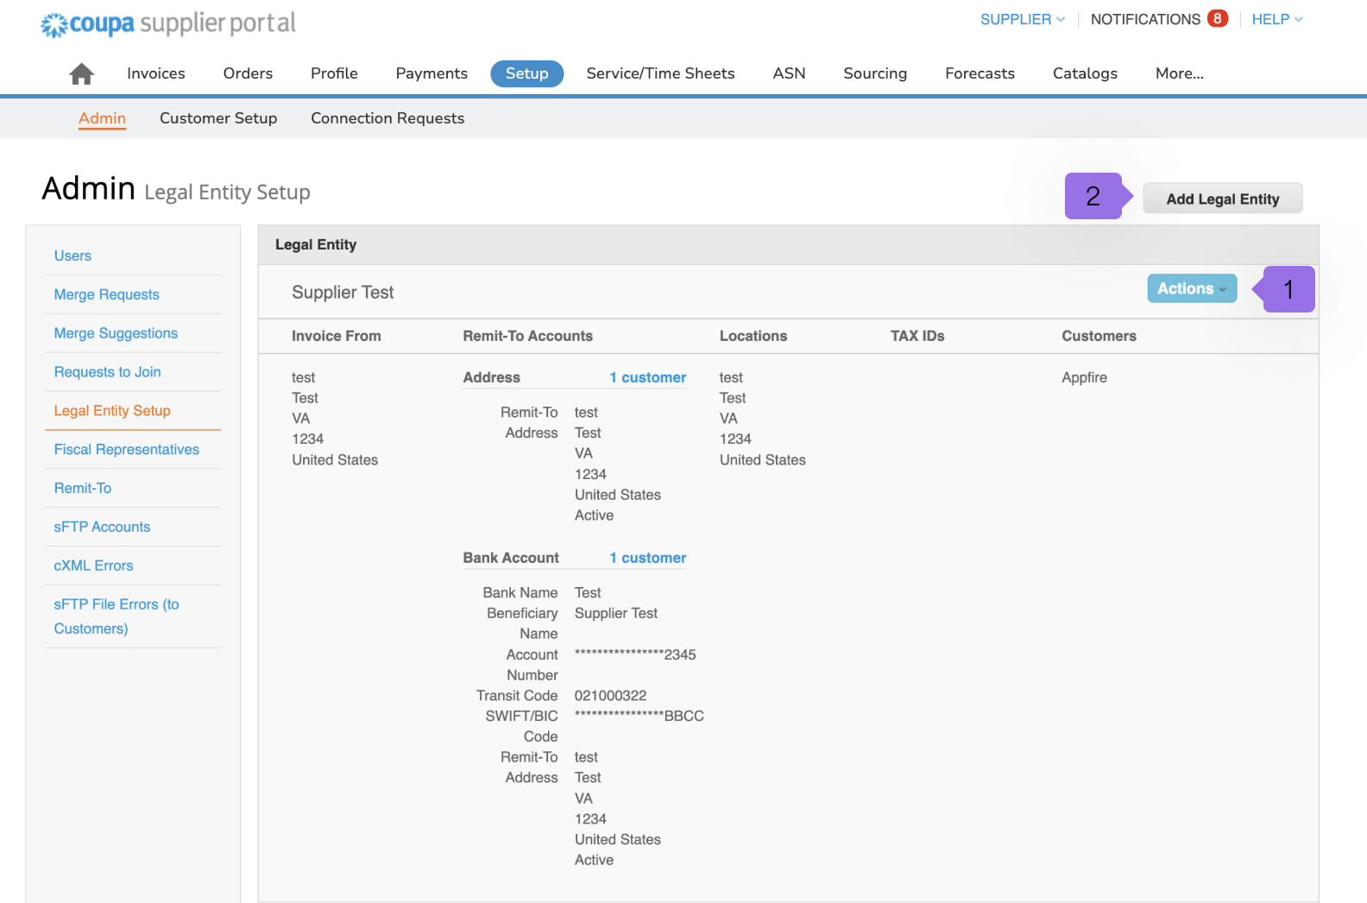Click the Beneficiary Name value Supplier Test
Viewport: 1367px width, 903px height.
coord(615,613)
